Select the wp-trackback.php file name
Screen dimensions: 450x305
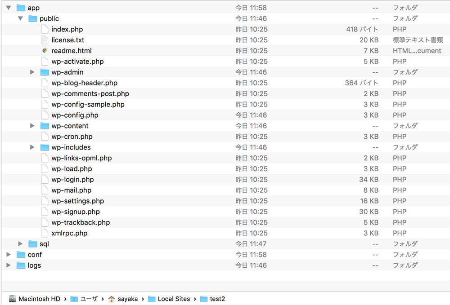[81, 222]
